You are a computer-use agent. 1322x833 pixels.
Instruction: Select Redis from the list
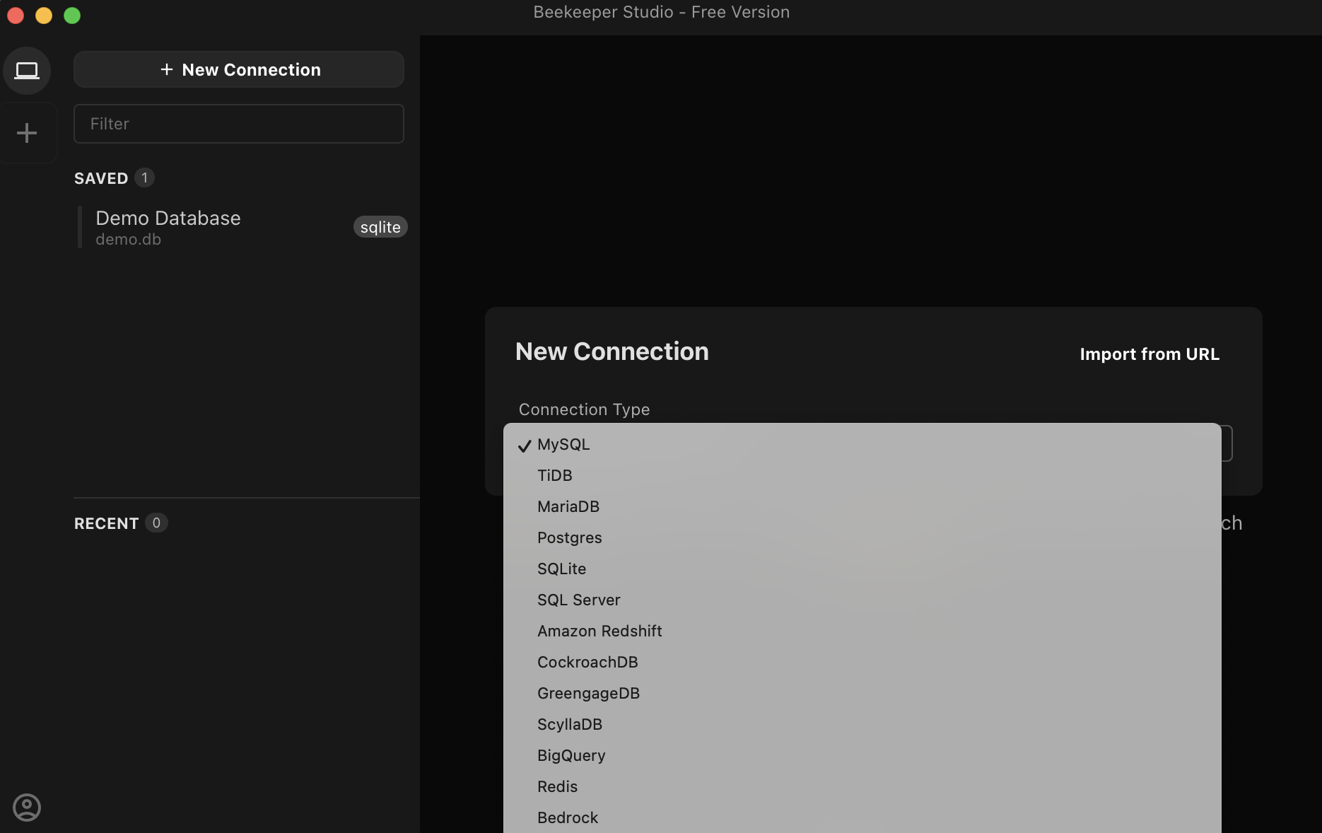pyautogui.click(x=862, y=786)
